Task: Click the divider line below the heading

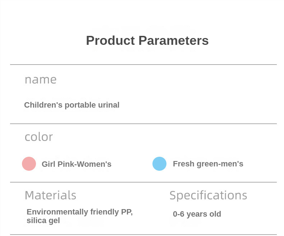Action: (x=143, y=65)
